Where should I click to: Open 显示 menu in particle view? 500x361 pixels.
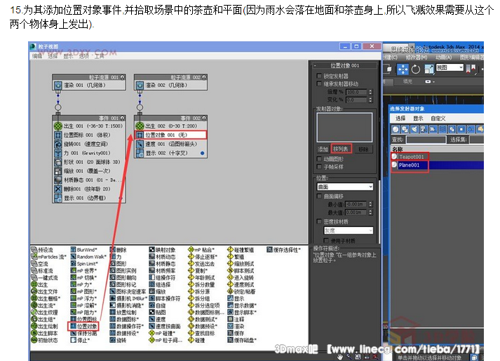(x=68, y=56)
